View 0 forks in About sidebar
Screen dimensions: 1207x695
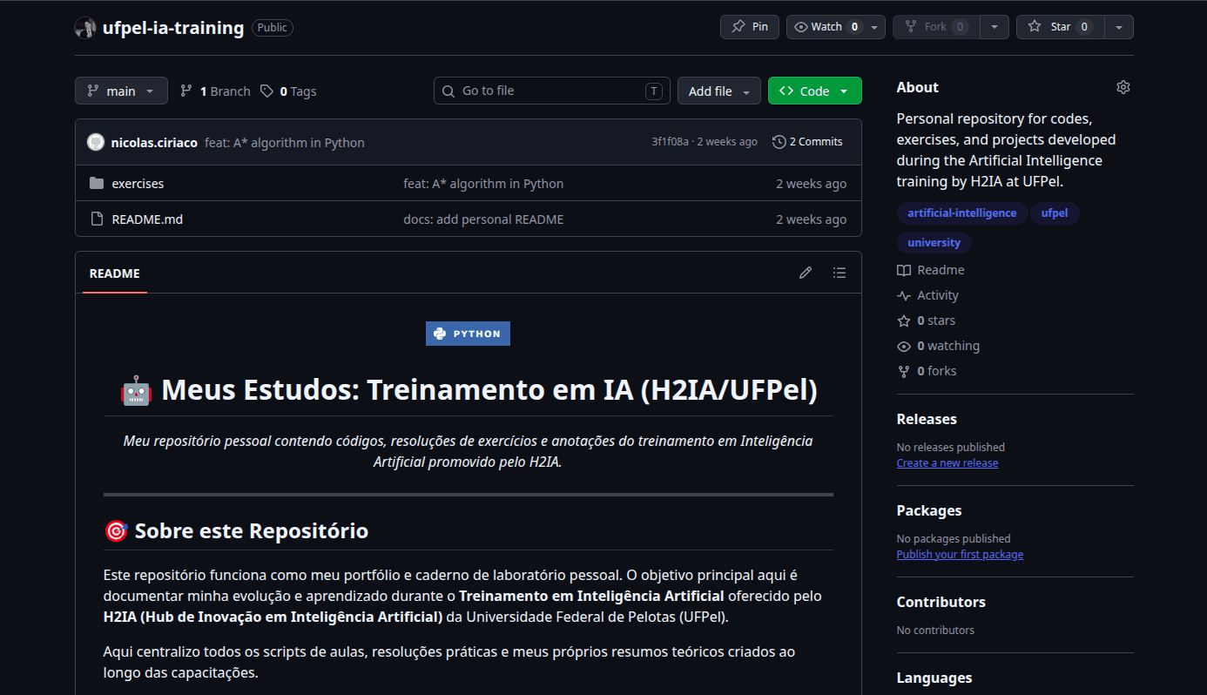[927, 371]
